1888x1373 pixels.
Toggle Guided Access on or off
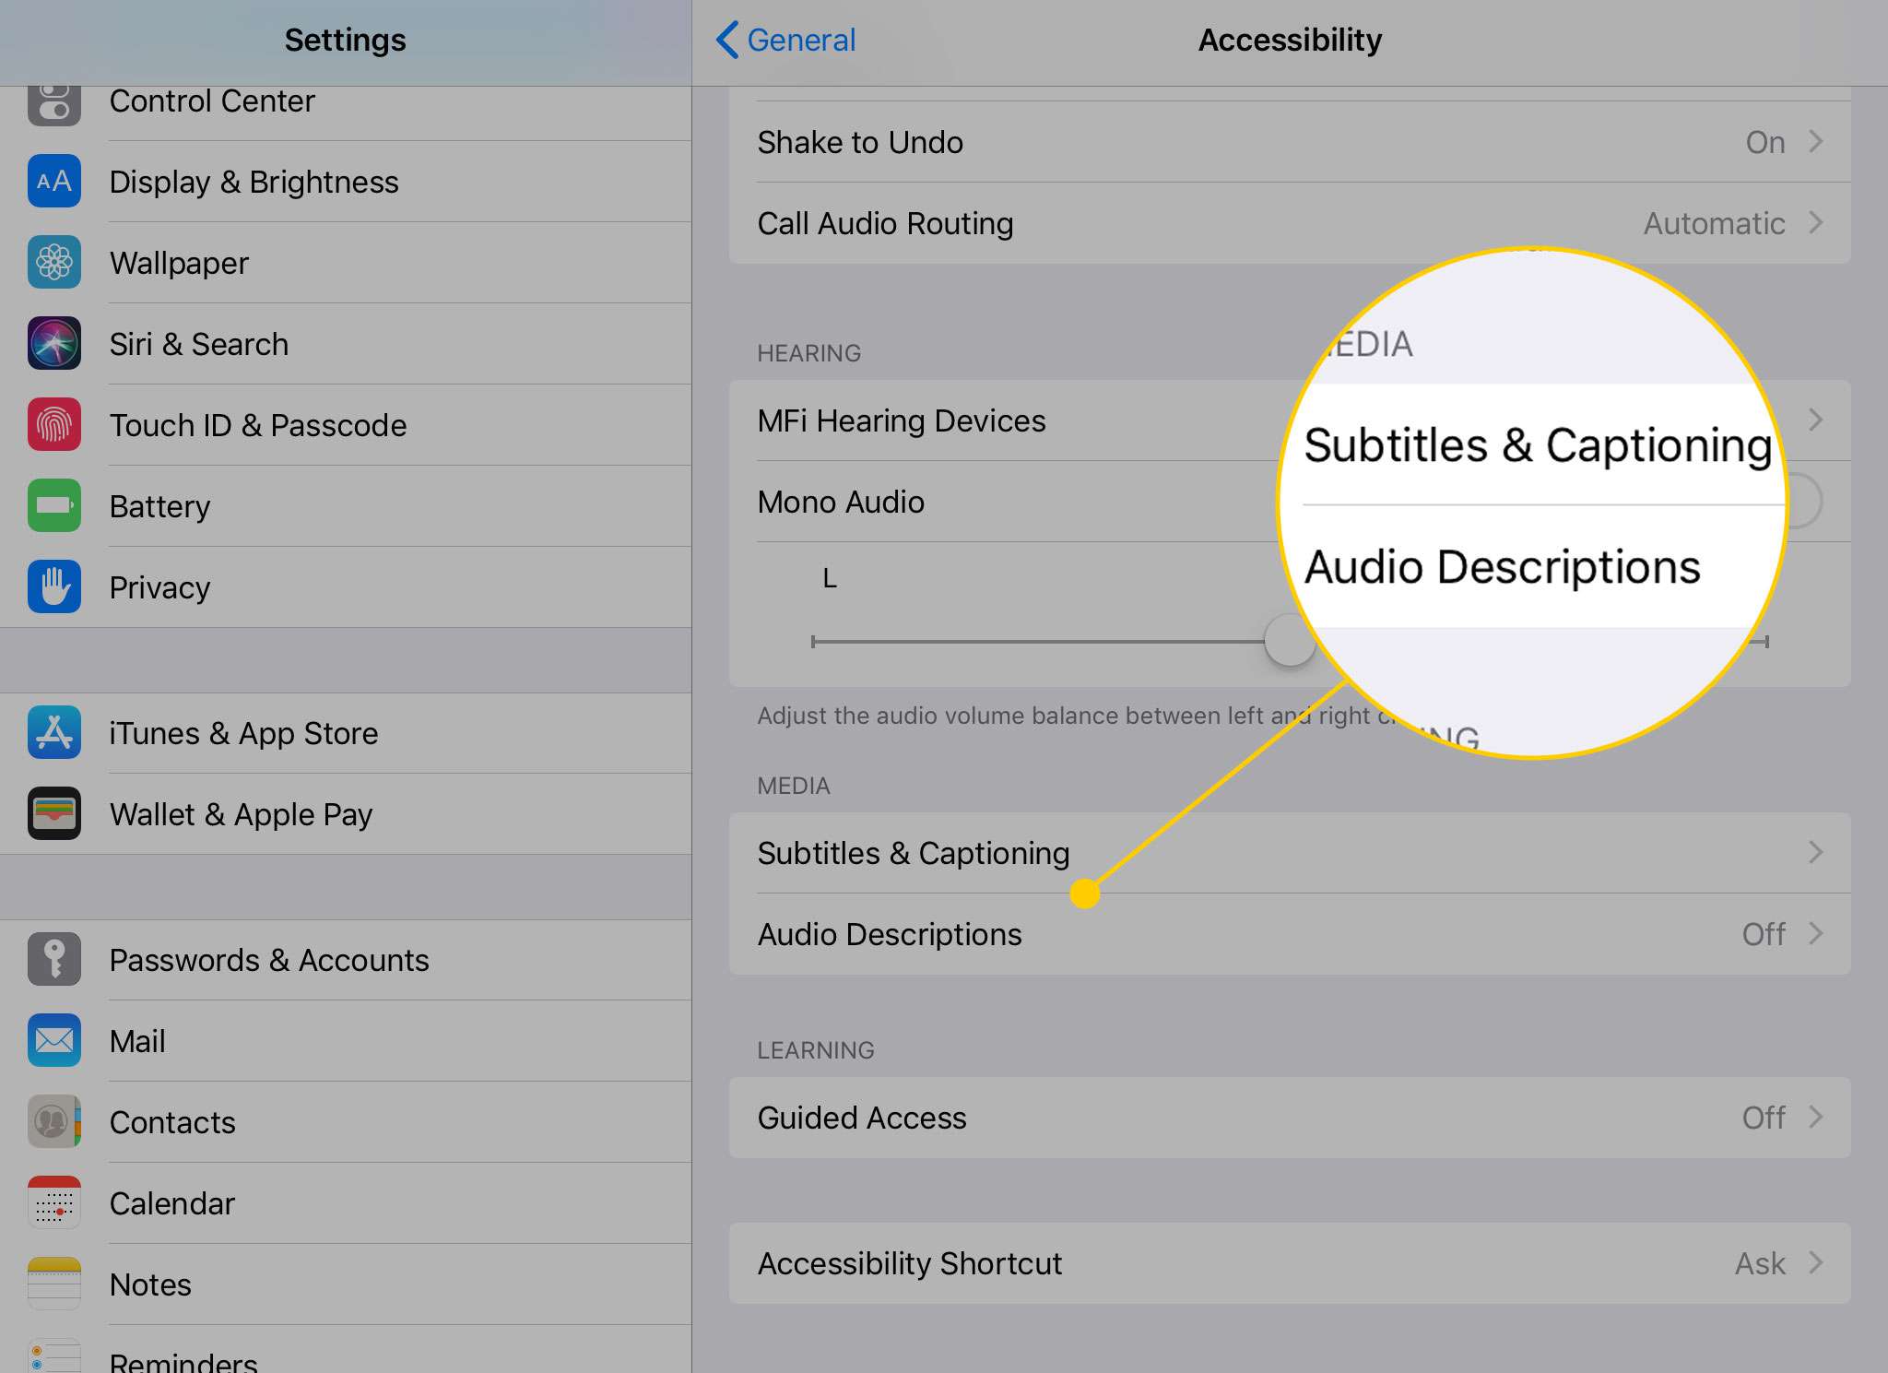1289,1117
